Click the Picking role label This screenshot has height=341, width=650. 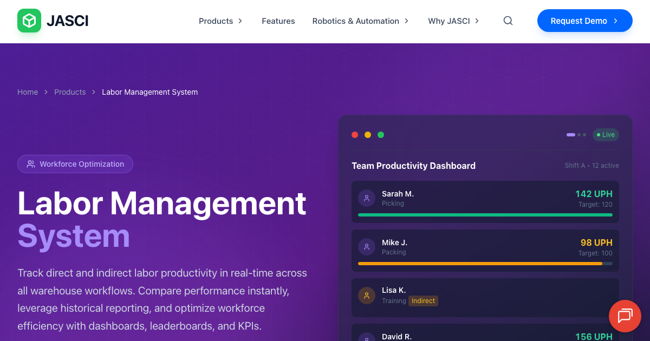click(393, 204)
